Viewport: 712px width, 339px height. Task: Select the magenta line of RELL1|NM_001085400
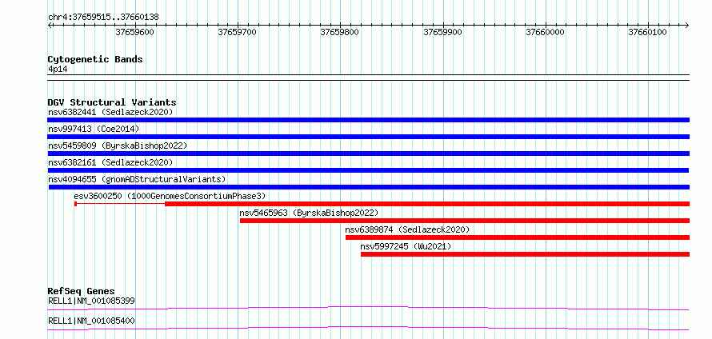368,328
